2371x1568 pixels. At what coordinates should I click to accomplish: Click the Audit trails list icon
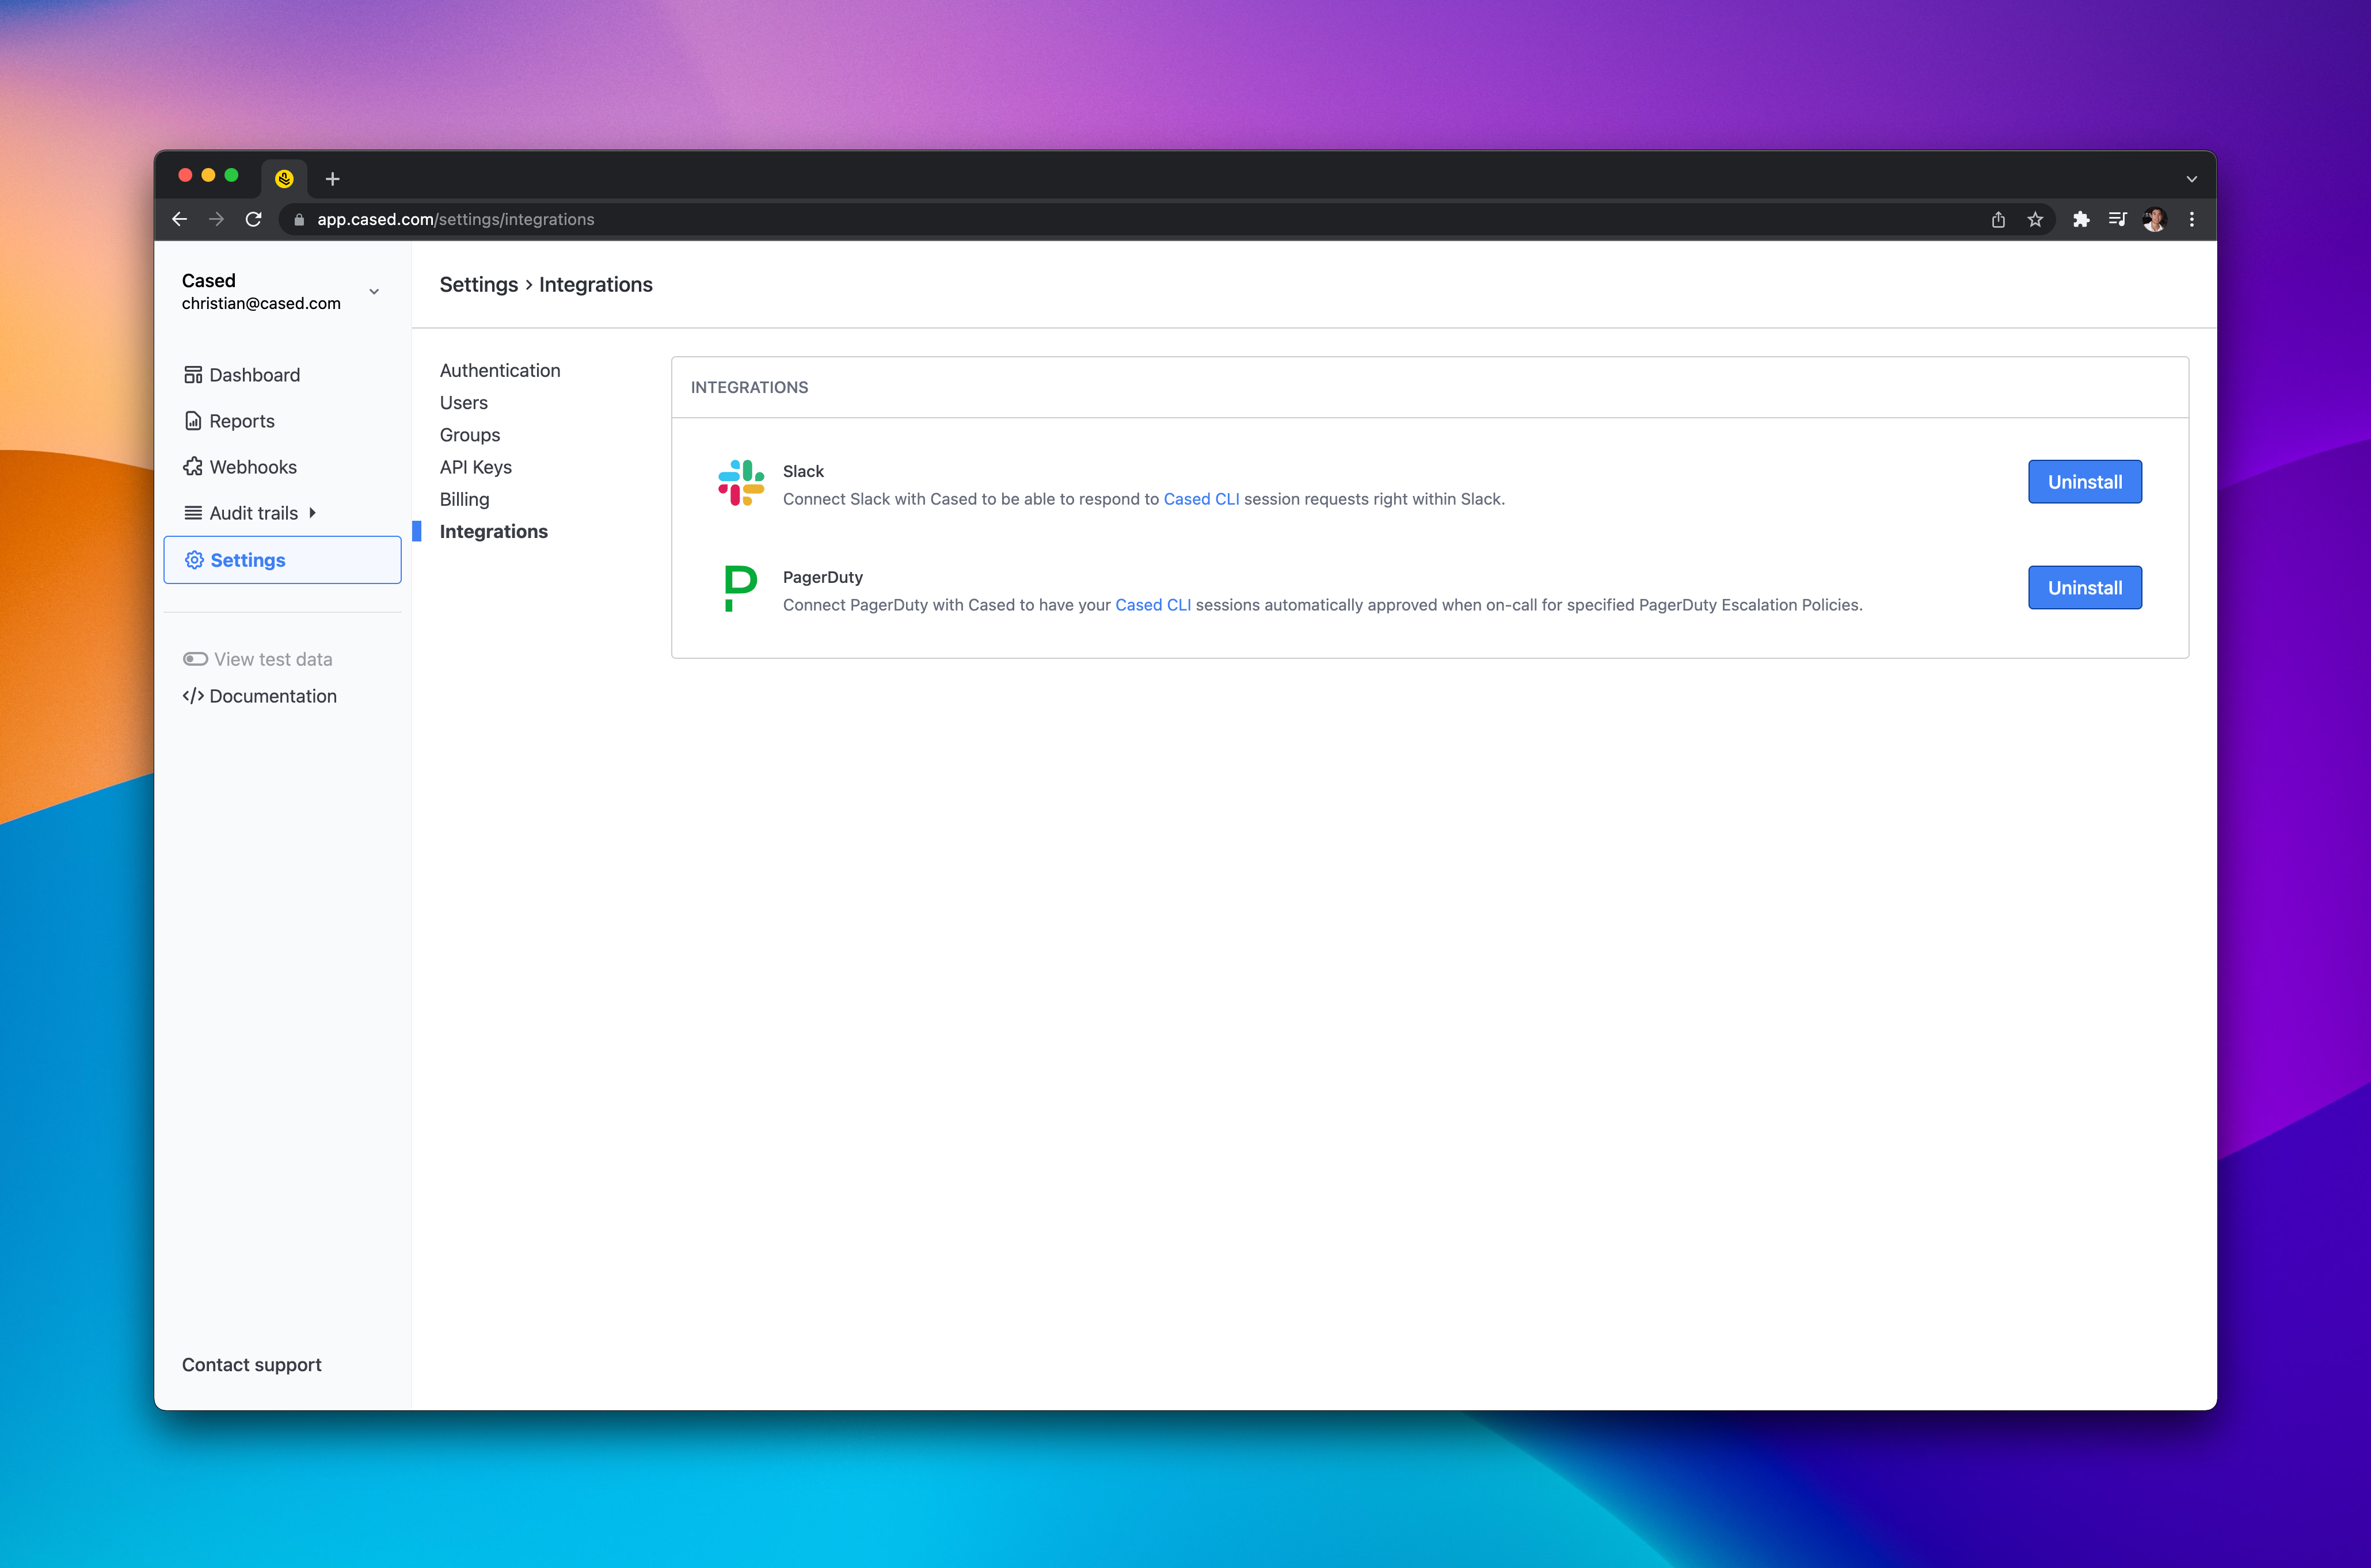(193, 513)
